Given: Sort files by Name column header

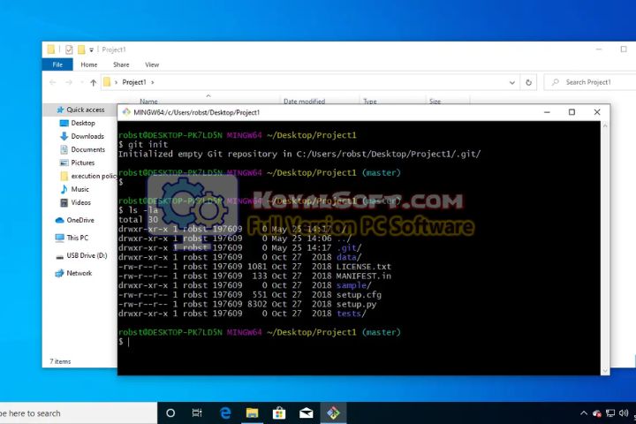Looking at the screenshot, I should tap(148, 101).
